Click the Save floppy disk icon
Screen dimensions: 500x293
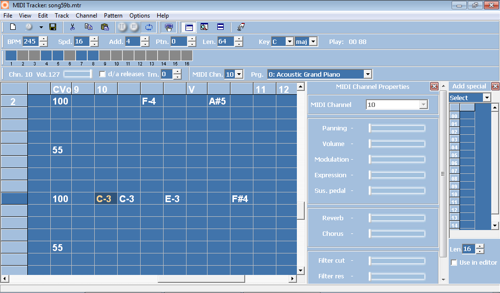[x=53, y=27]
